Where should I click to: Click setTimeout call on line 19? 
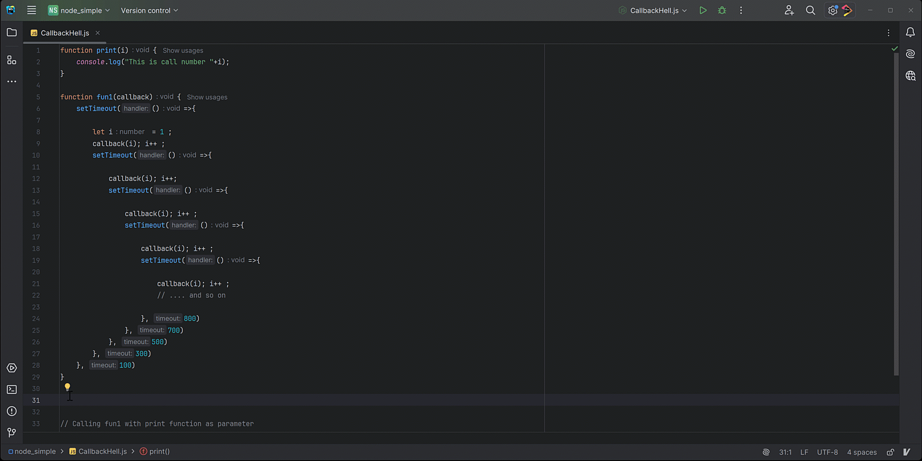point(161,260)
